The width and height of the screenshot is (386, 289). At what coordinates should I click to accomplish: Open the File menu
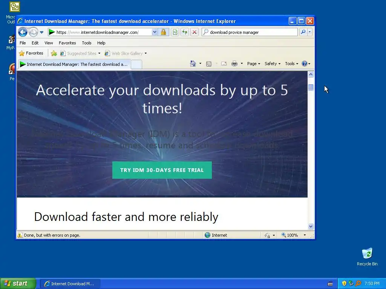[23, 43]
